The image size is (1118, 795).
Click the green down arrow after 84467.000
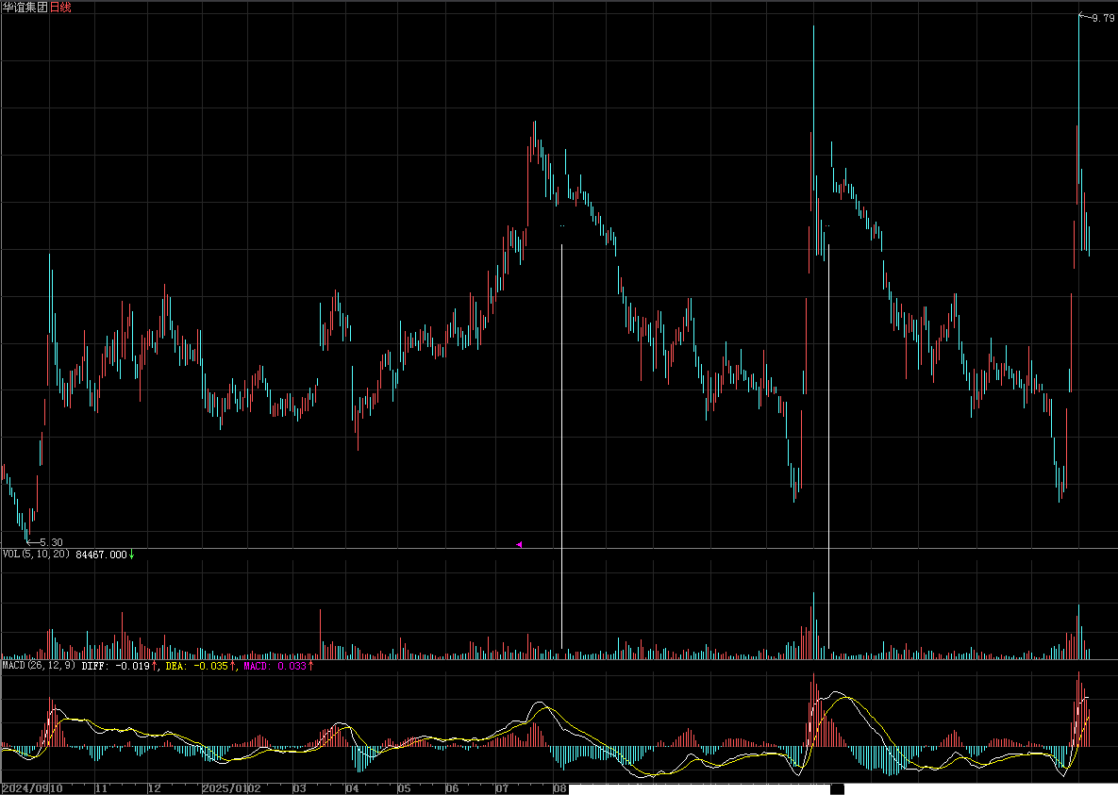pos(131,554)
